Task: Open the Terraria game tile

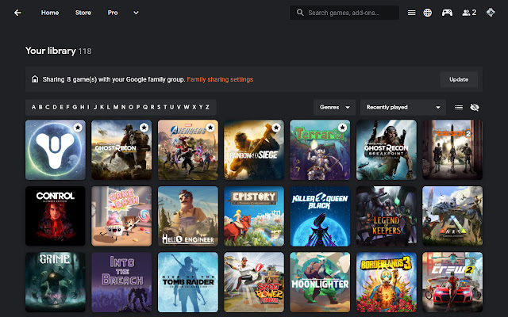Action: coord(320,150)
